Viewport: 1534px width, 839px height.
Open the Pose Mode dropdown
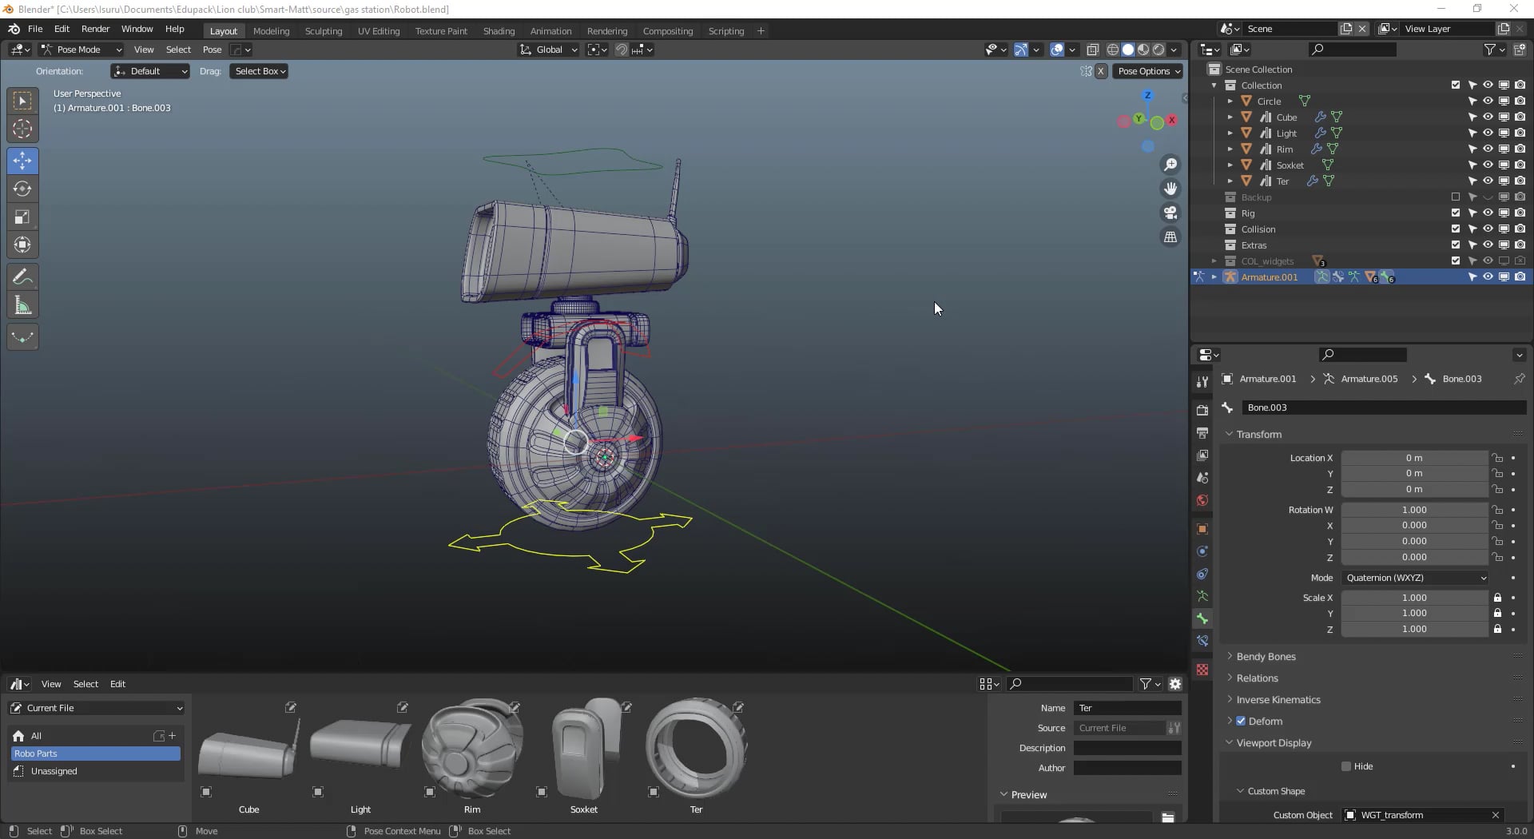pos(81,50)
